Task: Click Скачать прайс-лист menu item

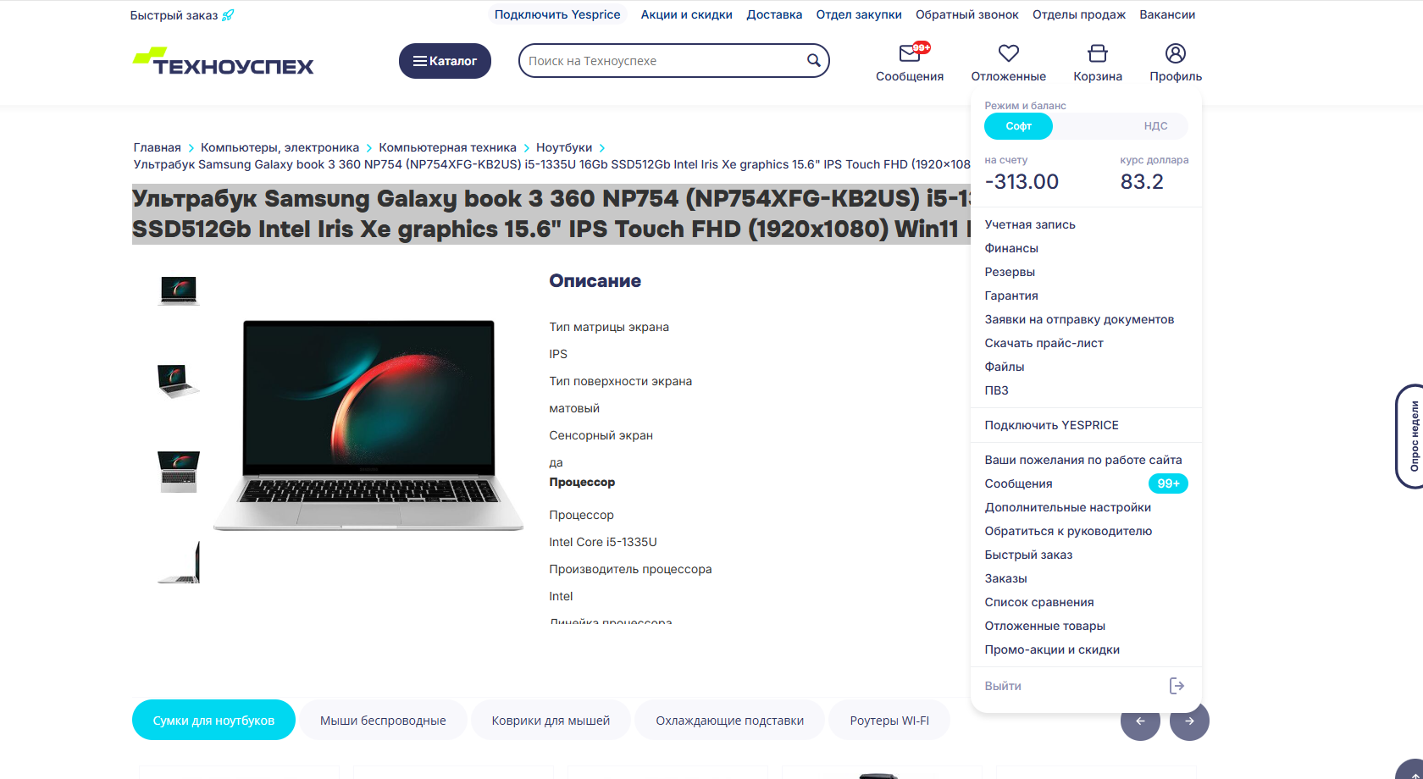Action: tap(1044, 343)
